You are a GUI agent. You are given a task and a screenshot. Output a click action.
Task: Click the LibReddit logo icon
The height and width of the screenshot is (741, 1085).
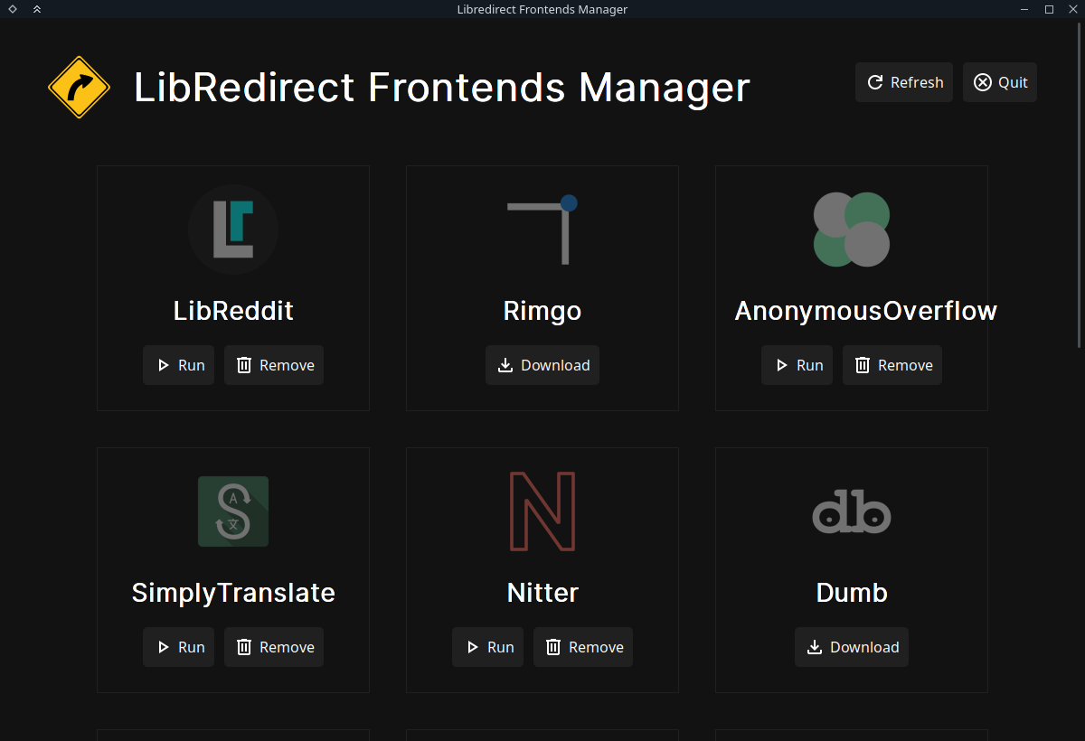[x=233, y=230]
